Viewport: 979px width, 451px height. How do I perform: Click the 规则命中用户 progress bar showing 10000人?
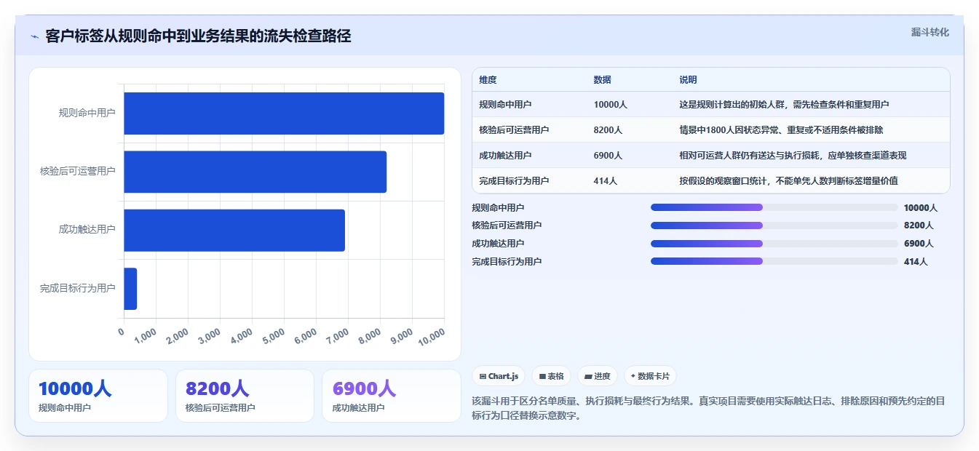(x=774, y=207)
